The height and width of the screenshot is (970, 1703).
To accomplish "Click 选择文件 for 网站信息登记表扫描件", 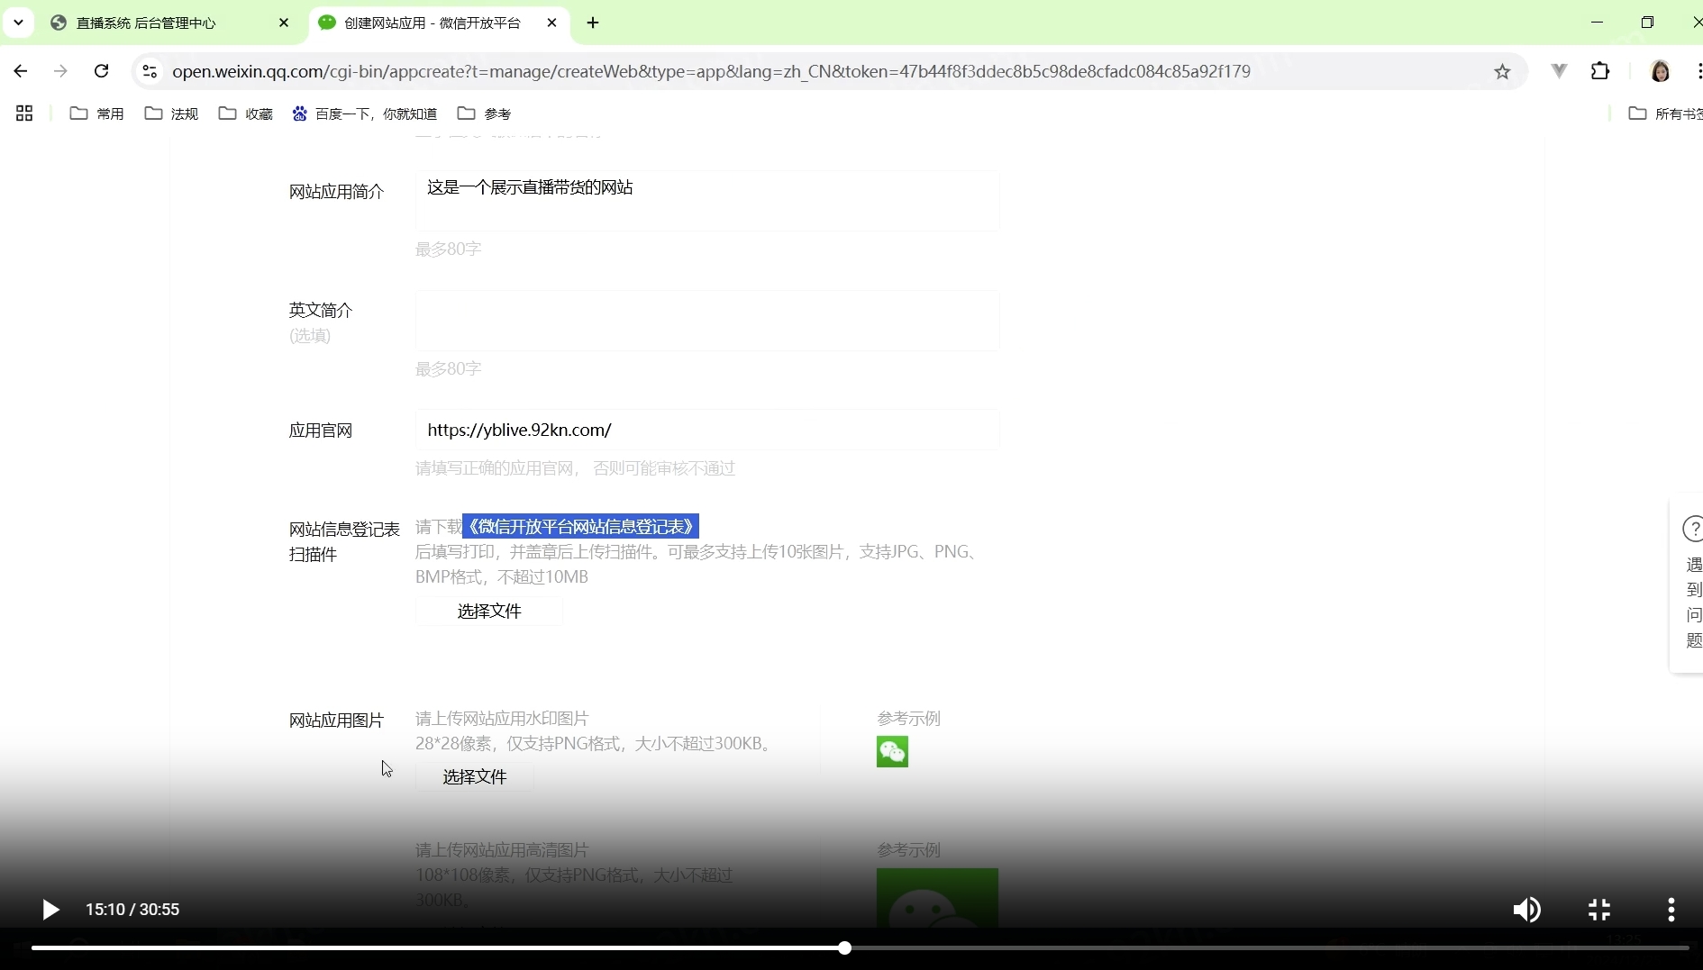I will point(489,611).
